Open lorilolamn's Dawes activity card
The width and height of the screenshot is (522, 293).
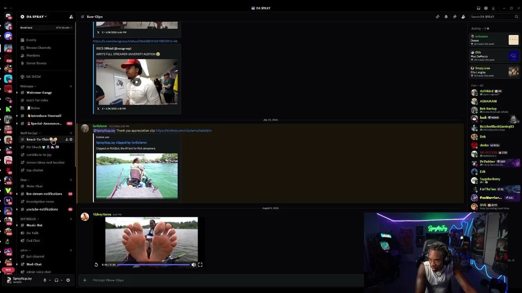pyautogui.click(x=495, y=40)
